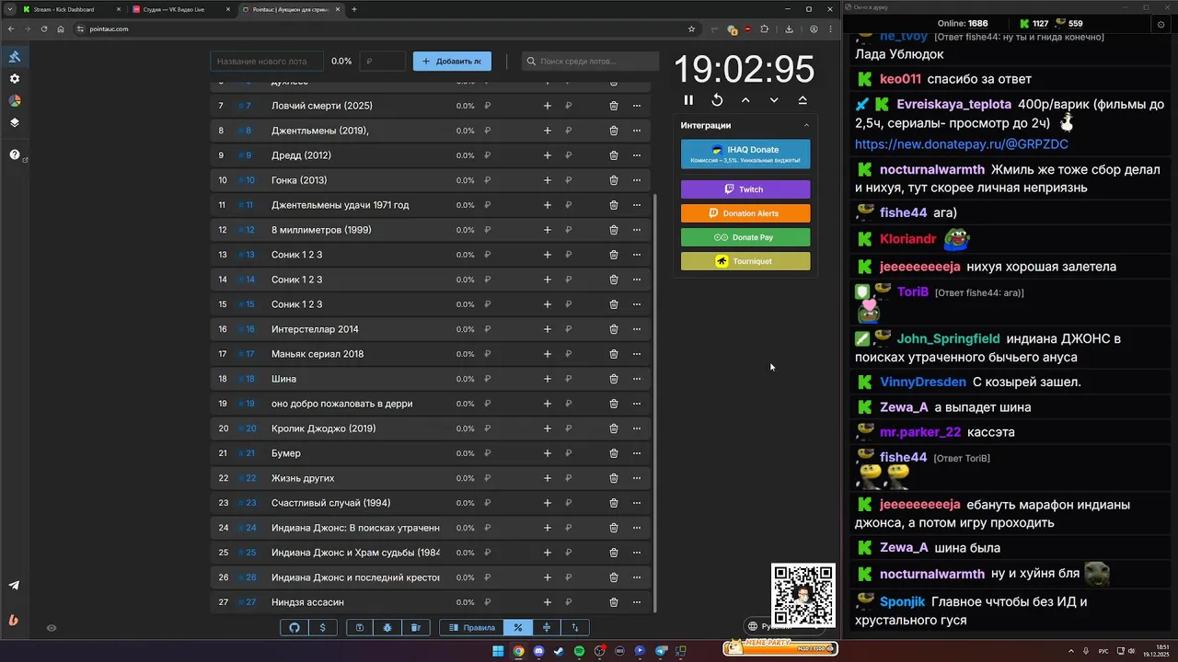Open Windows Start menu
This screenshot has height=662, width=1178.
(498, 651)
